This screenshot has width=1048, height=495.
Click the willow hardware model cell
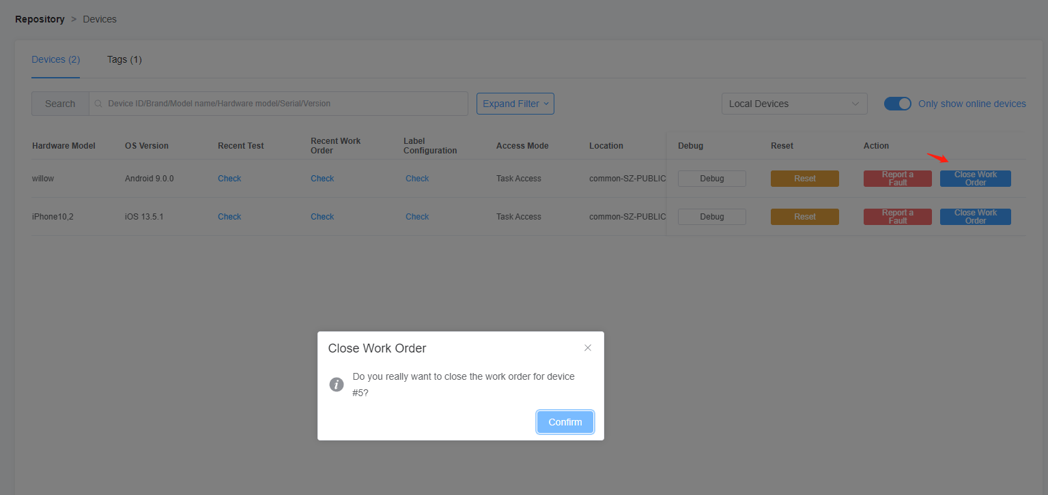click(43, 179)
